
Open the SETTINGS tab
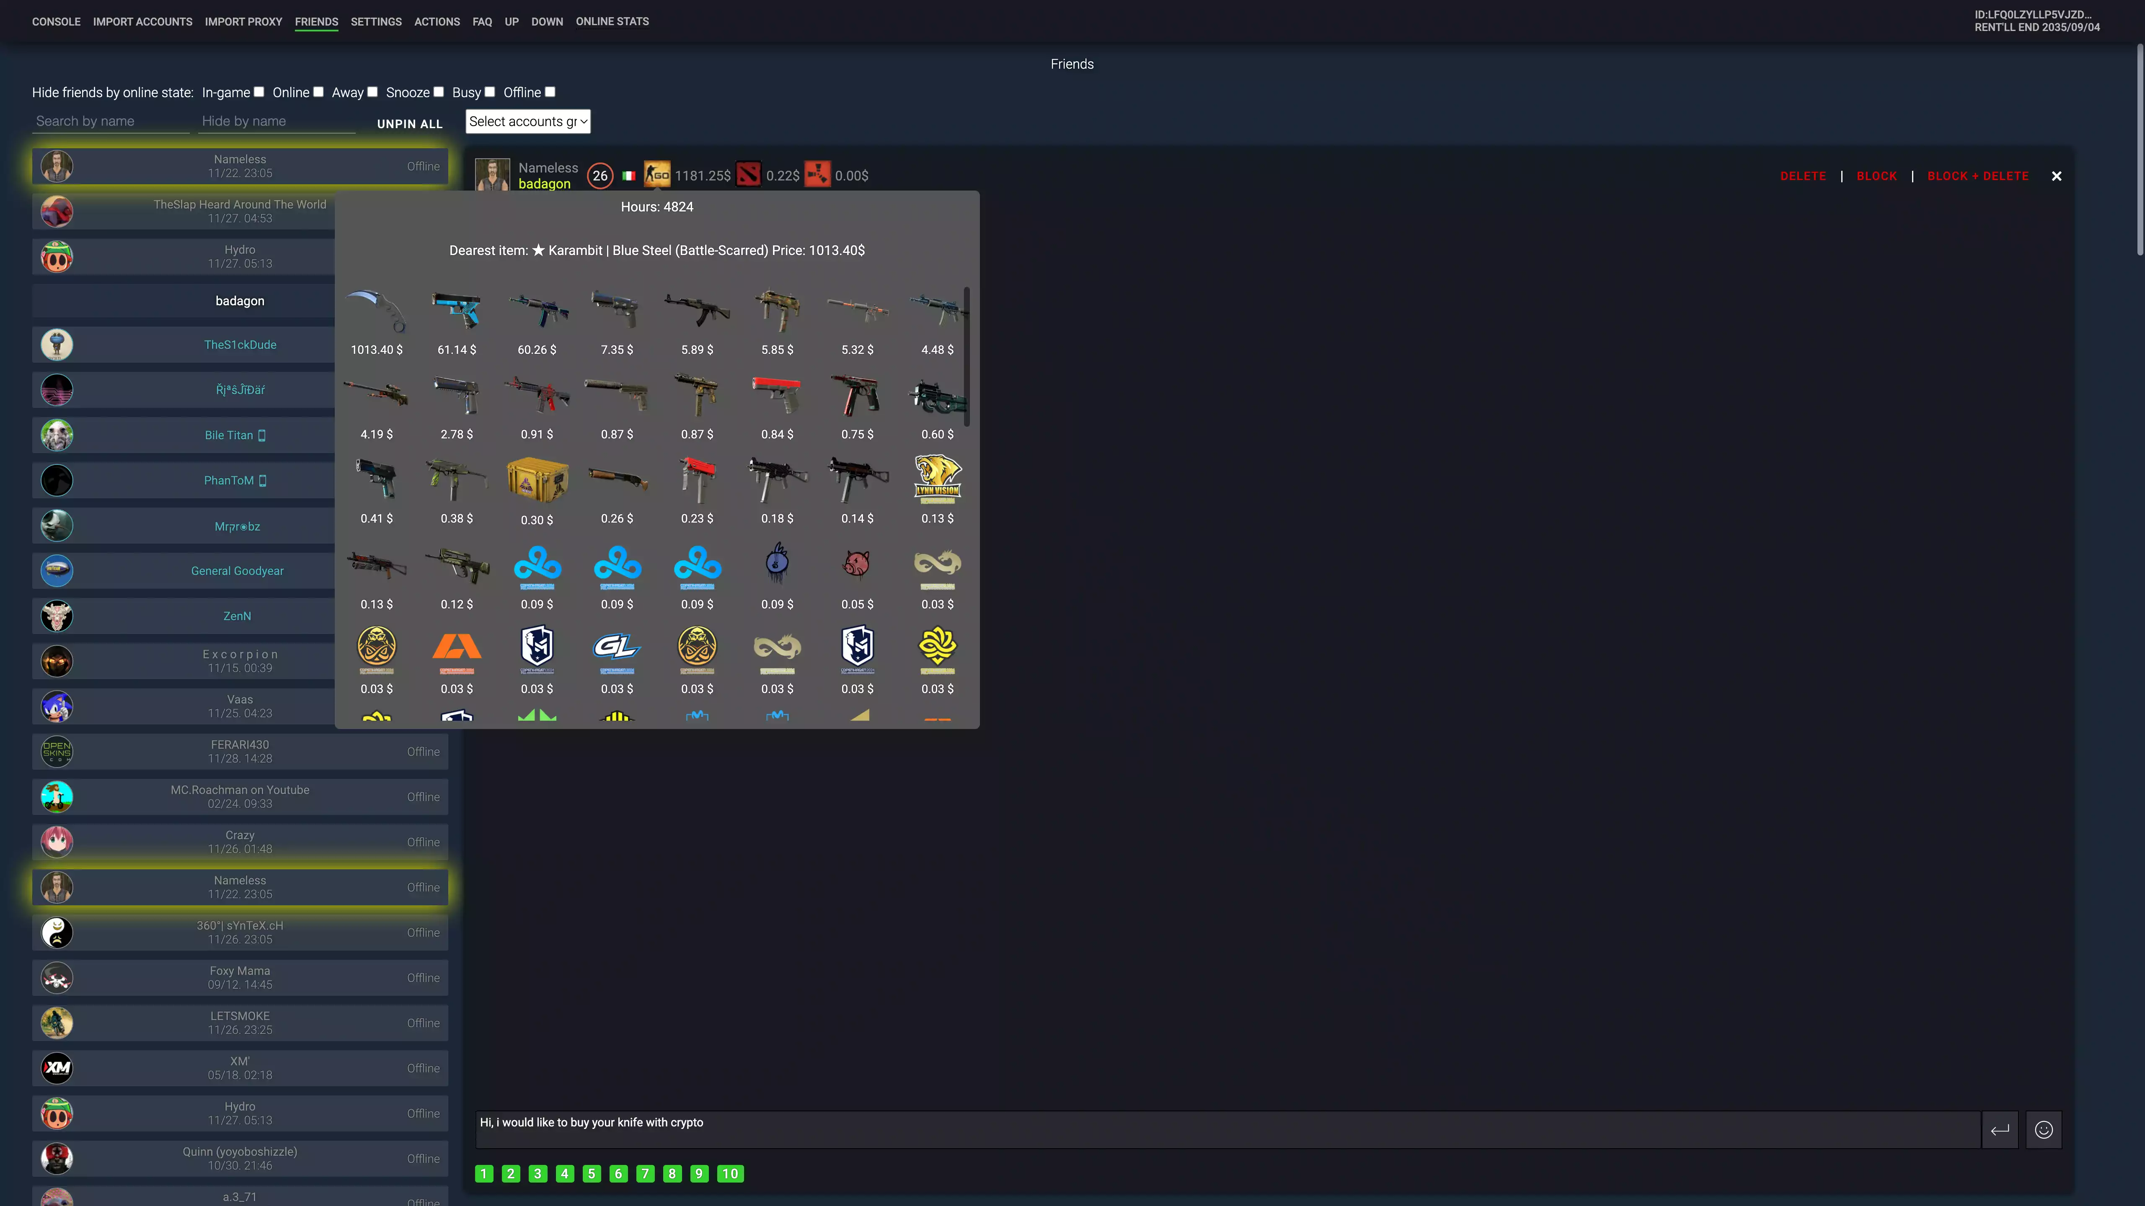tap(375, 22)
